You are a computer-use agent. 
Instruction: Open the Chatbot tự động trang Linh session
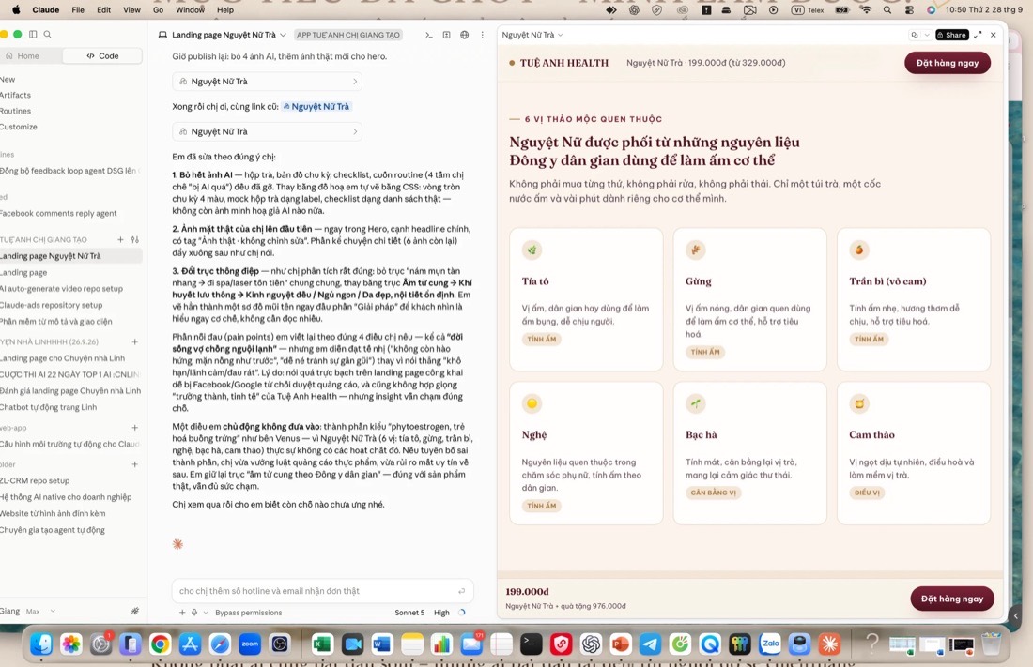[49, 407]
